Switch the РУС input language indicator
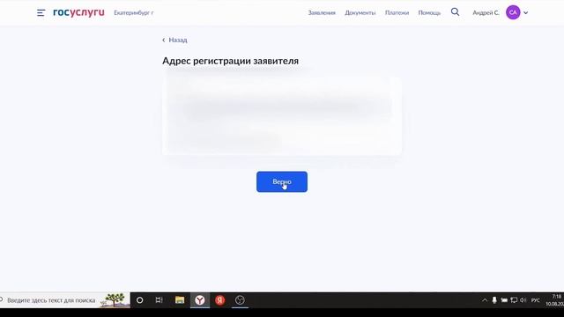The width and height of the screenshot is (564, 317). coord(536,300)
